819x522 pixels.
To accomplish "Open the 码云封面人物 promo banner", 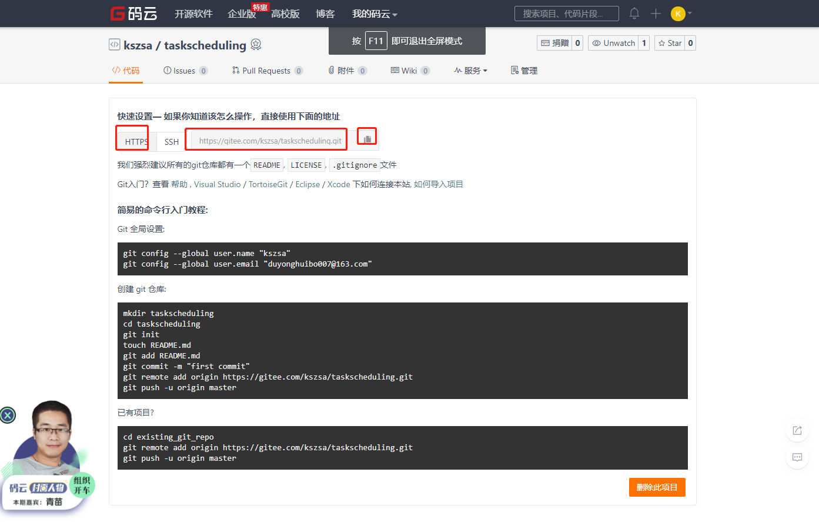I will pos(48,456).
